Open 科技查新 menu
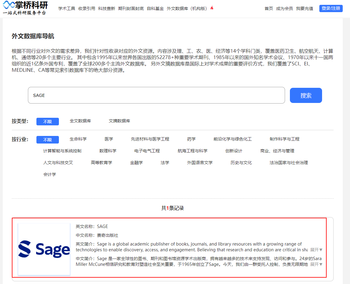 [x=107, y=8]
